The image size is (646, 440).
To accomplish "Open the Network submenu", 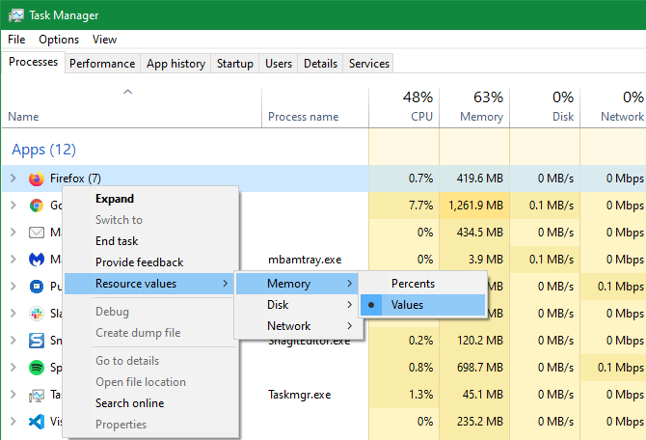I will (288, 326).
